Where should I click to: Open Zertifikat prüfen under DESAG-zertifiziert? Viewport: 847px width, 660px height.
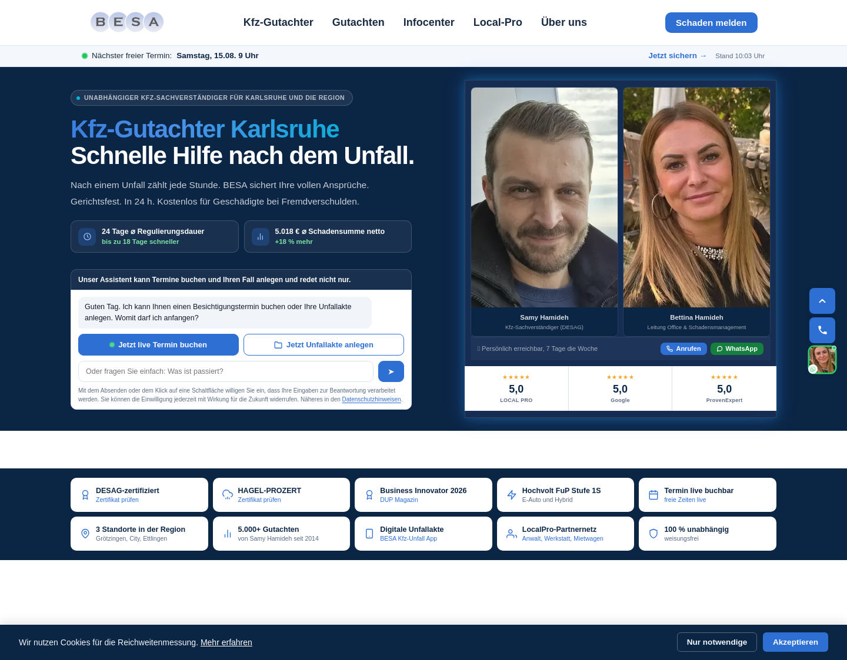pos(118,500)
